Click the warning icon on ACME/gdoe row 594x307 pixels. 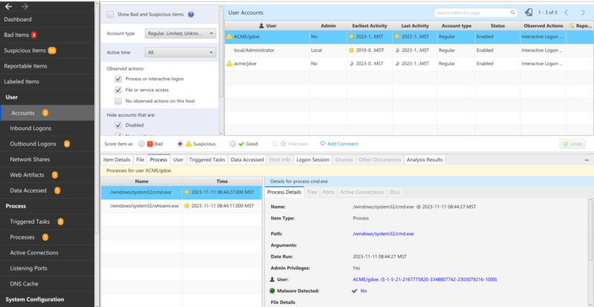[x=229, y=36]
